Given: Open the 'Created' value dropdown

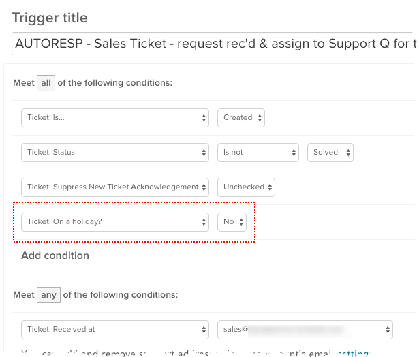Looking at the screenshot, I should (x=241, y=117).
